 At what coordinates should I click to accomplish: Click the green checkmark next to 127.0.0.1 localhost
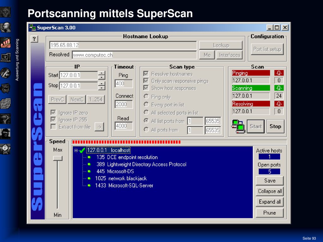coord(82,150)
